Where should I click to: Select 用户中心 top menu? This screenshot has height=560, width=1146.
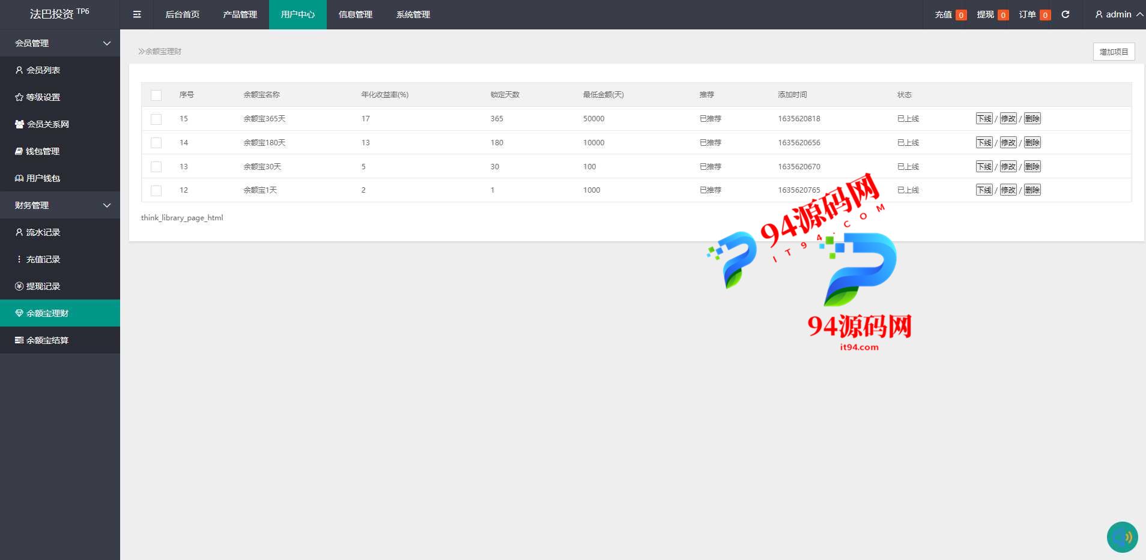tap(298, 14)
